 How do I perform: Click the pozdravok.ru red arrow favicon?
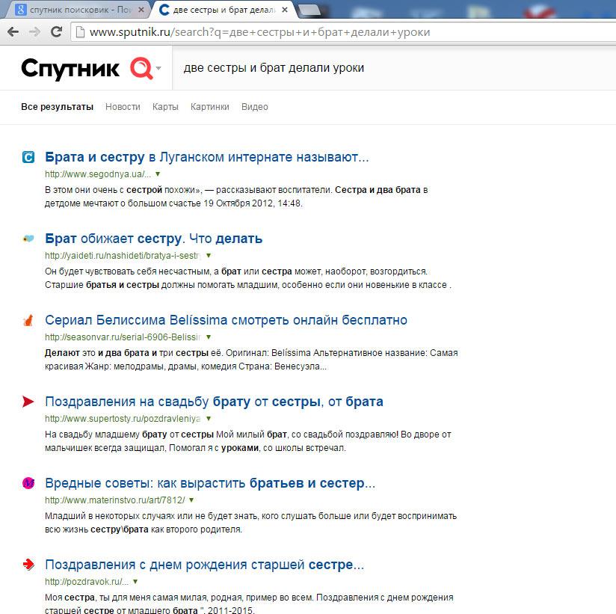coord(28,565)
